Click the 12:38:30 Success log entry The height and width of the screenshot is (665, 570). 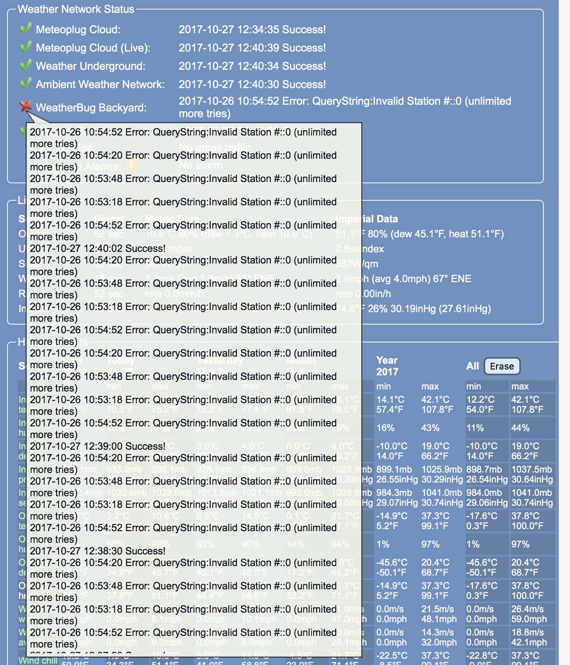tap(98, 551)
